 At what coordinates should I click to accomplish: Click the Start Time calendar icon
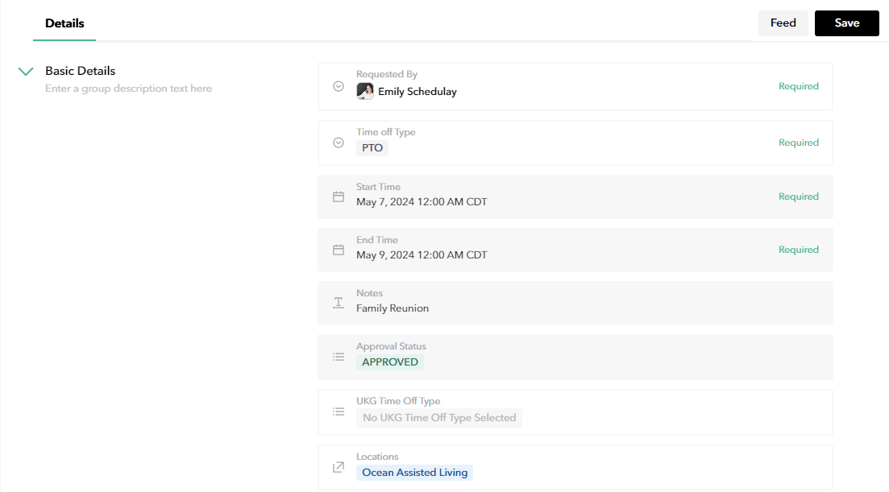(x=339, y=196)
